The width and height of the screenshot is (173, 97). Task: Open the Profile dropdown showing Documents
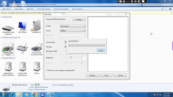[73, 26]
